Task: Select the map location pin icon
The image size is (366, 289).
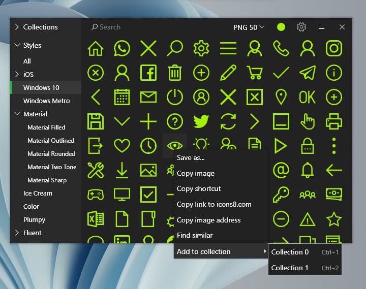Action: tap(281, 97)
